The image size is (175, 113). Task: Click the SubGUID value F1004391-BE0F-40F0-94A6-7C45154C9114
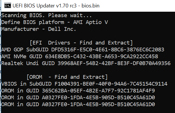coord(111,84)
